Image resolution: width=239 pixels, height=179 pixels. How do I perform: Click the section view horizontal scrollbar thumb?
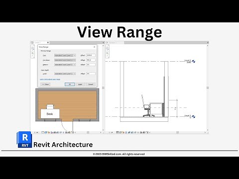tap(177, 132)
